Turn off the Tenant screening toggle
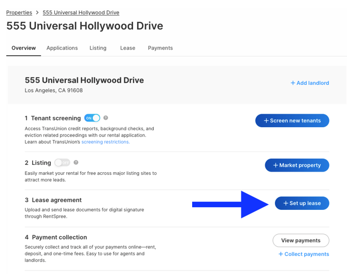347x274 pixels. tap(92, 118)
